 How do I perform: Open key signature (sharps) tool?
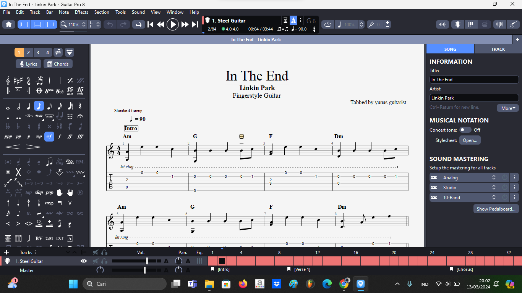[x=18, y=80]
